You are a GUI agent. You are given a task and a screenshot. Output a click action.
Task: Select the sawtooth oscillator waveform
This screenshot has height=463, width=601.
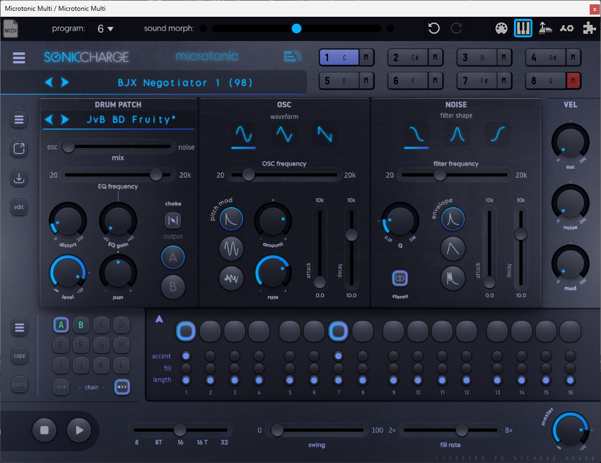325,135
